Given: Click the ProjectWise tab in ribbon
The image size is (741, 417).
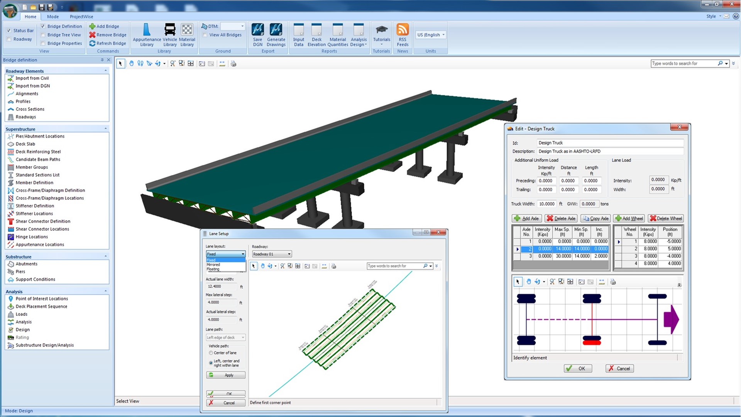Looking at the screenshot, I should tap(81, 17).
